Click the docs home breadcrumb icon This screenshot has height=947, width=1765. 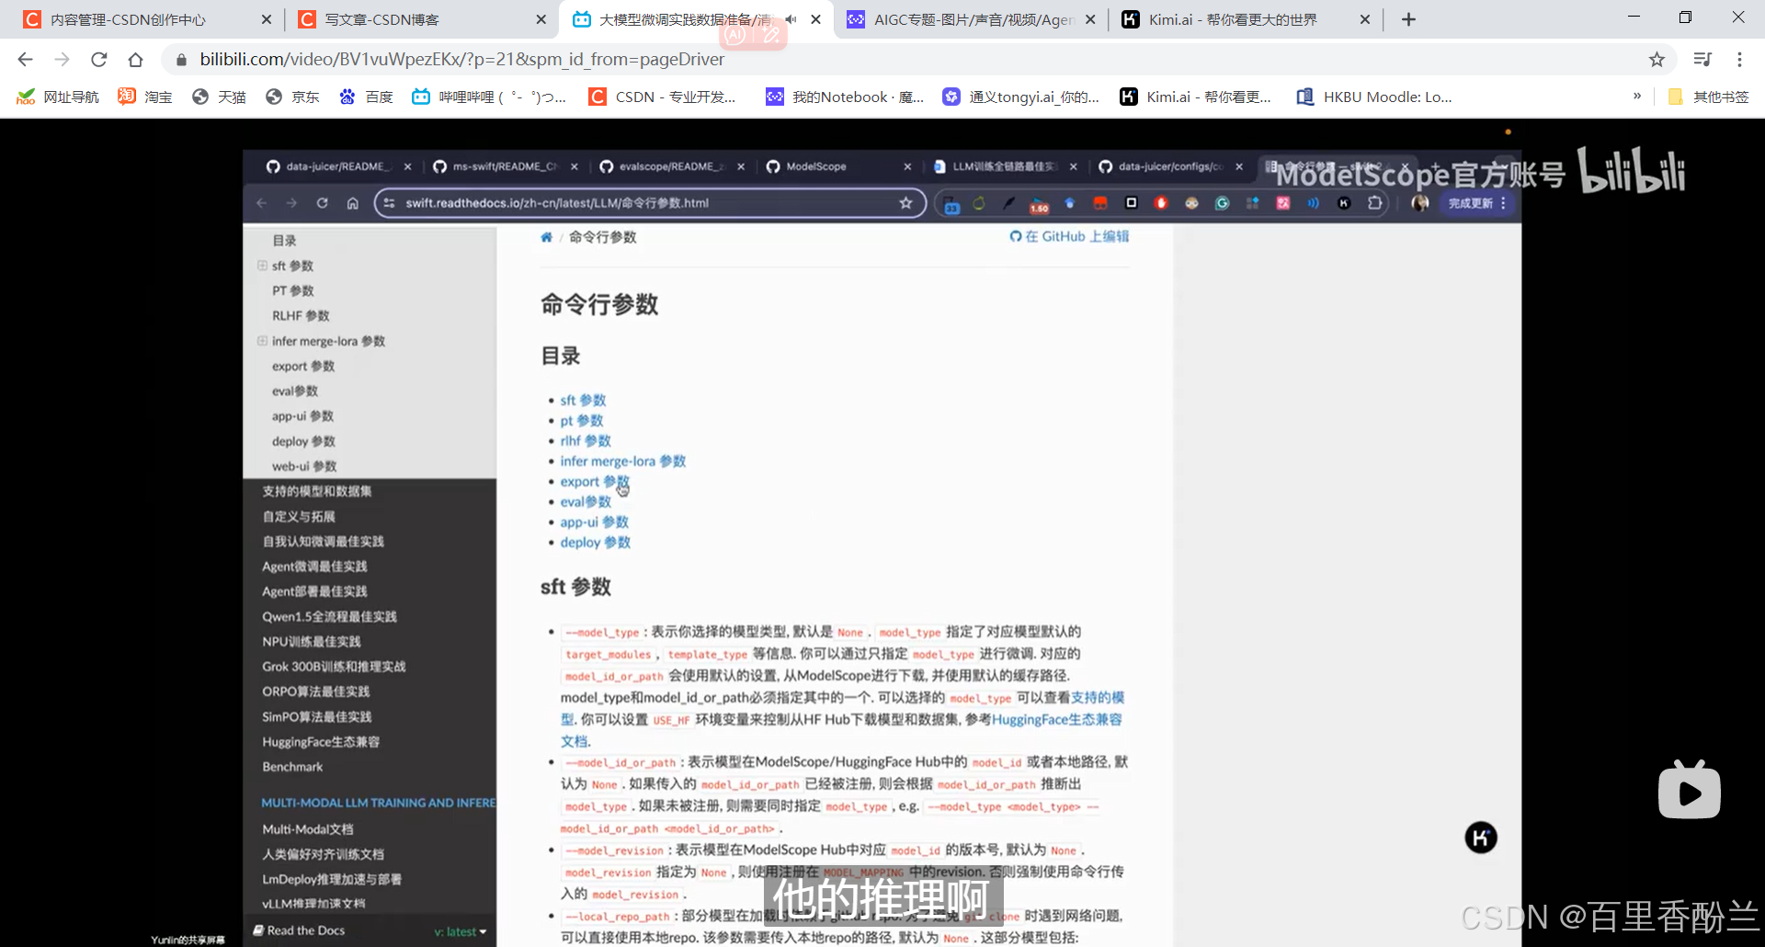tap(546, 237)
